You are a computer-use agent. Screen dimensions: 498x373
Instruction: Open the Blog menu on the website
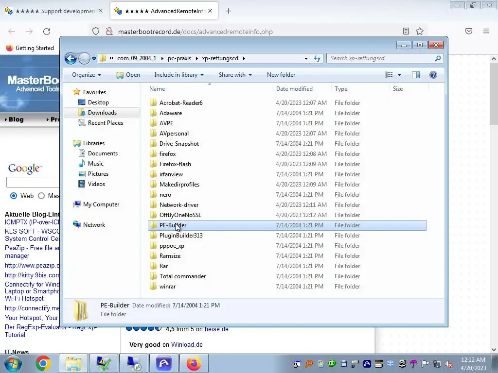coord(14,119)
